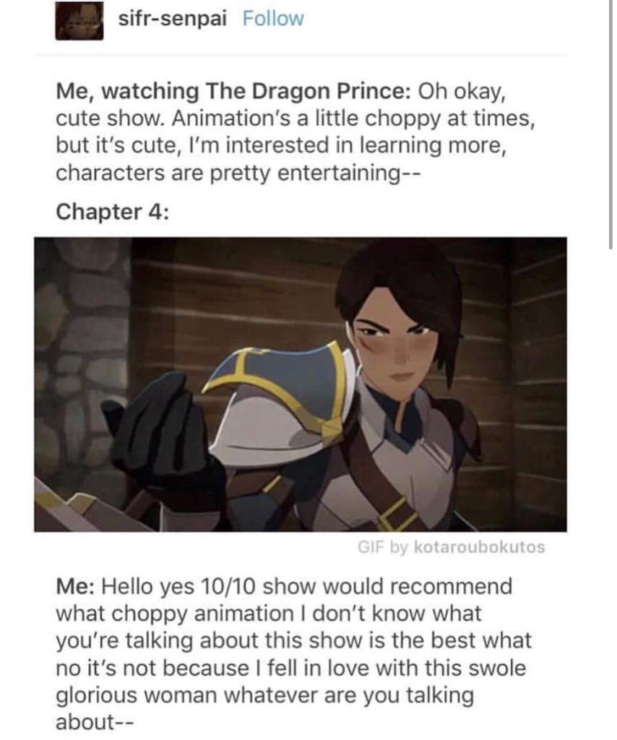Open The Dragon Prince GIF image
The image size is (617, 740).
click(x=301, y=384)
